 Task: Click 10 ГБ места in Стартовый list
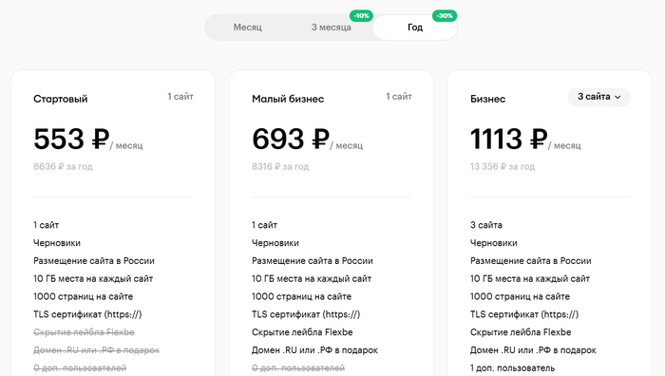click(x=93, y=278)
